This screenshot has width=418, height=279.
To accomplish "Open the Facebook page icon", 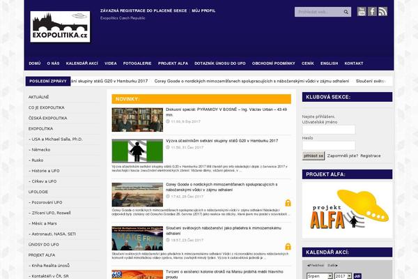I will (x=372, y=11).
